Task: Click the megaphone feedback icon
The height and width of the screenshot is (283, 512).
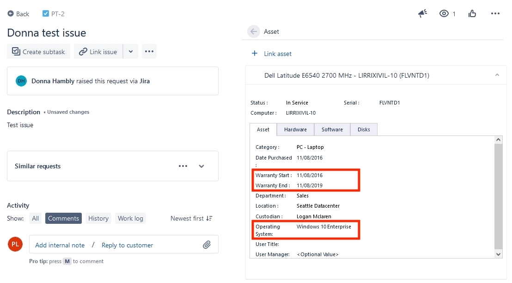Action: pos(422,13)
